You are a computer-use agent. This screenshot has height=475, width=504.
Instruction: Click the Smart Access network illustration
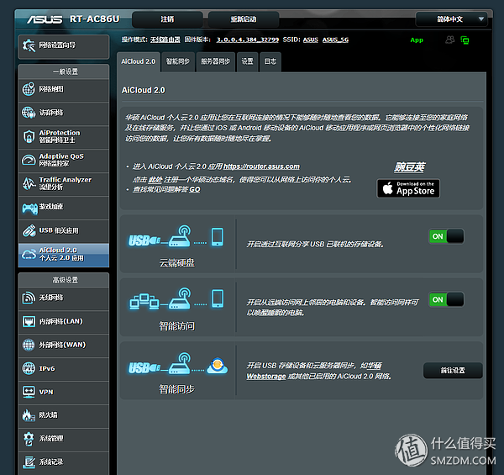coord(176,299)
